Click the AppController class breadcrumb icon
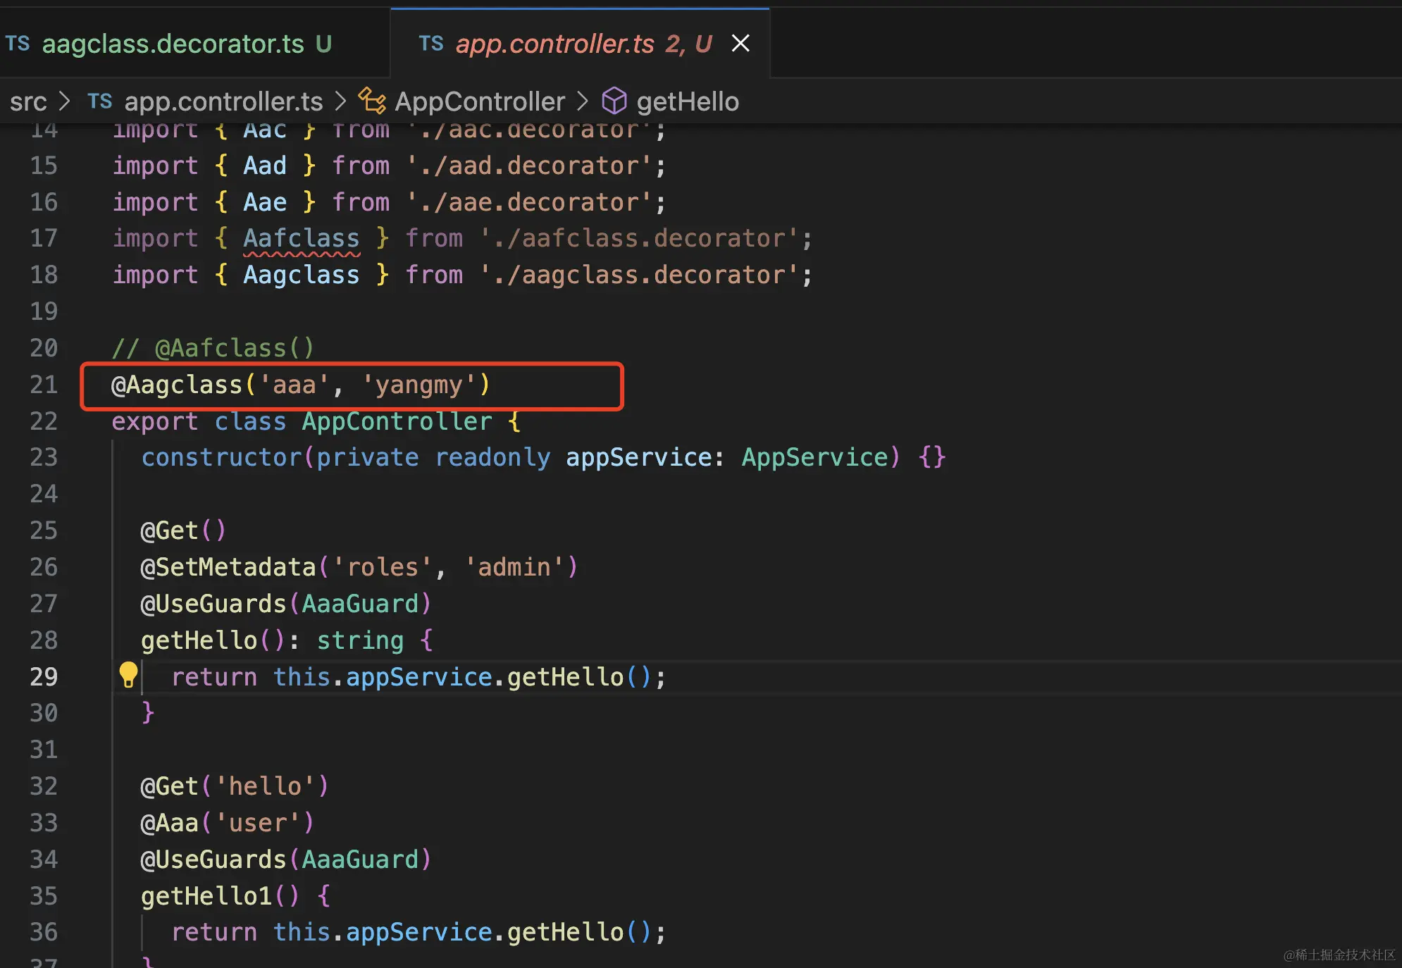The width and height of the screenshot is (1402, 968). point(372,101)
